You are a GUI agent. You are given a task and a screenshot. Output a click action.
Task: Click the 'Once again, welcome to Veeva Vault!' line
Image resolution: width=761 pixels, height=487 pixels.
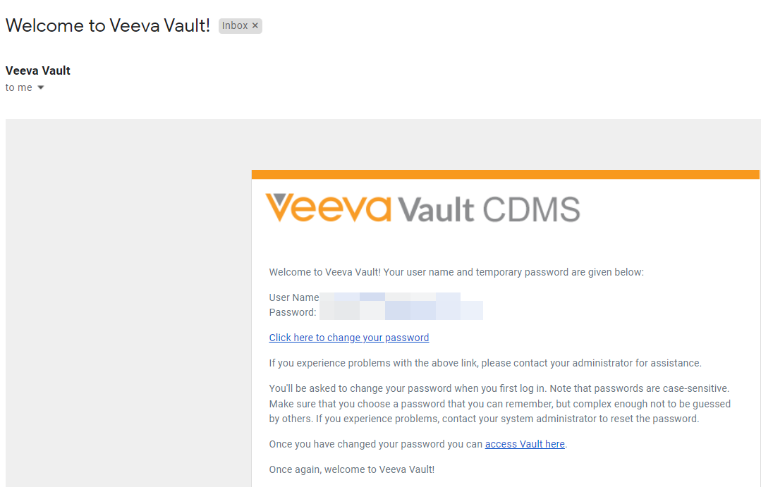(352, 469)
